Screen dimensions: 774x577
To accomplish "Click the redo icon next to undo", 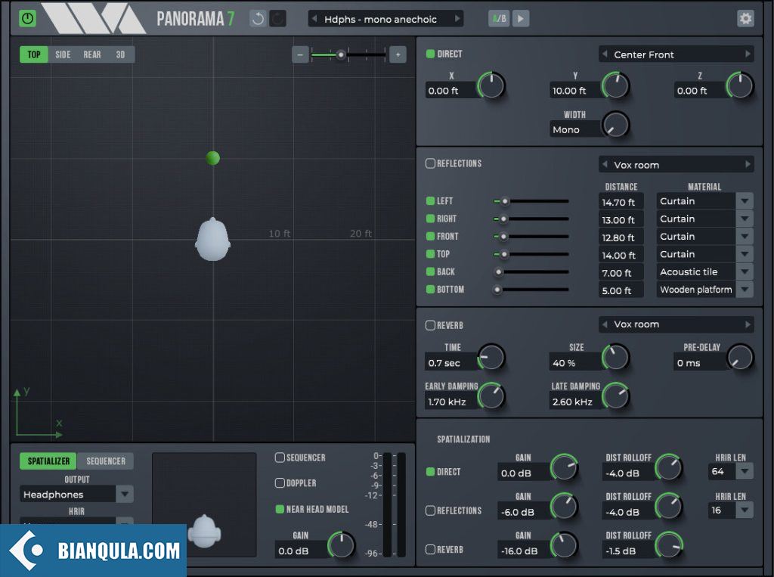I will [x=278, y=19].
